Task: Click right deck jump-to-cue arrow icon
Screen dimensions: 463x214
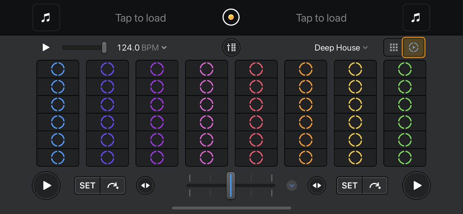Action: [x=375, y=185]
